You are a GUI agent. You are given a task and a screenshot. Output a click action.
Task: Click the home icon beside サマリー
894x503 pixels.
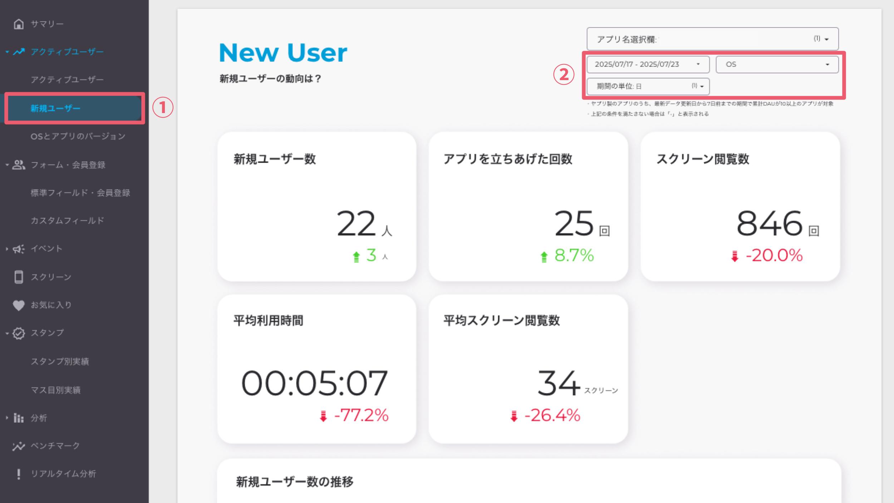19,24
